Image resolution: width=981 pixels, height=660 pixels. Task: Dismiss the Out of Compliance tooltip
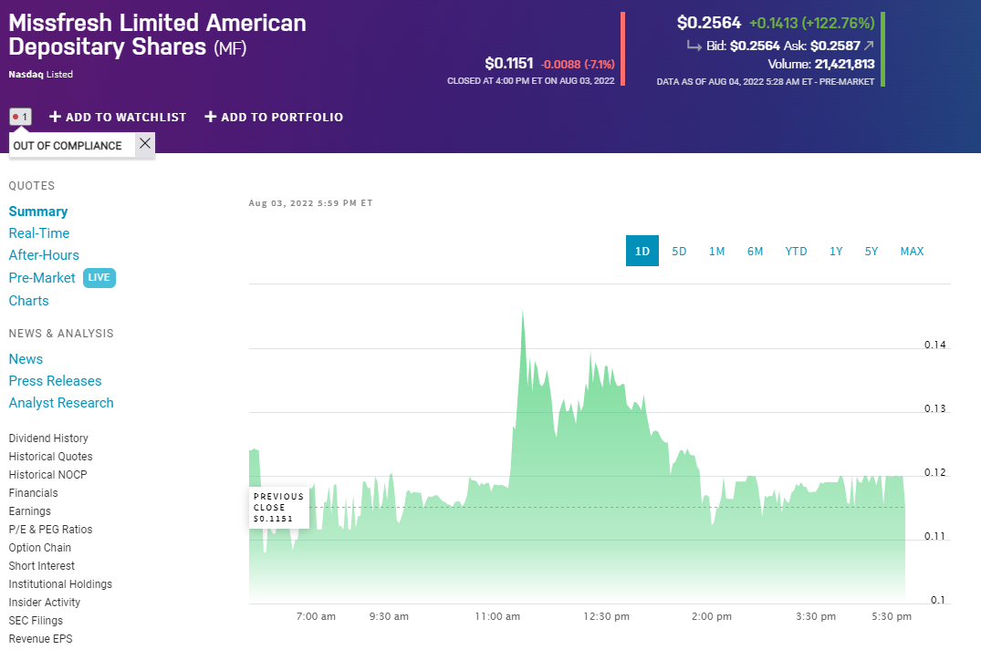click(143, 143)
